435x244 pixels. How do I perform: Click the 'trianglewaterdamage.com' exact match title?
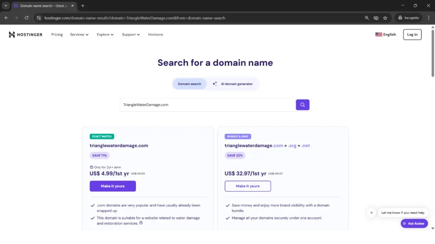[119, 146]
